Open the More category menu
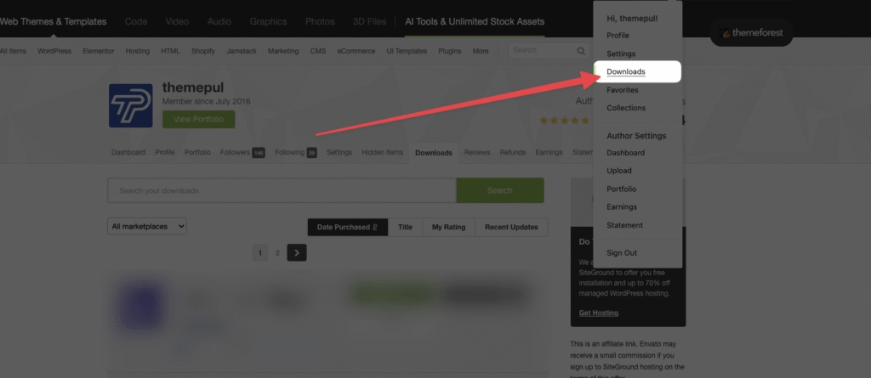This screenshot has height=378, width=871. 481,51
